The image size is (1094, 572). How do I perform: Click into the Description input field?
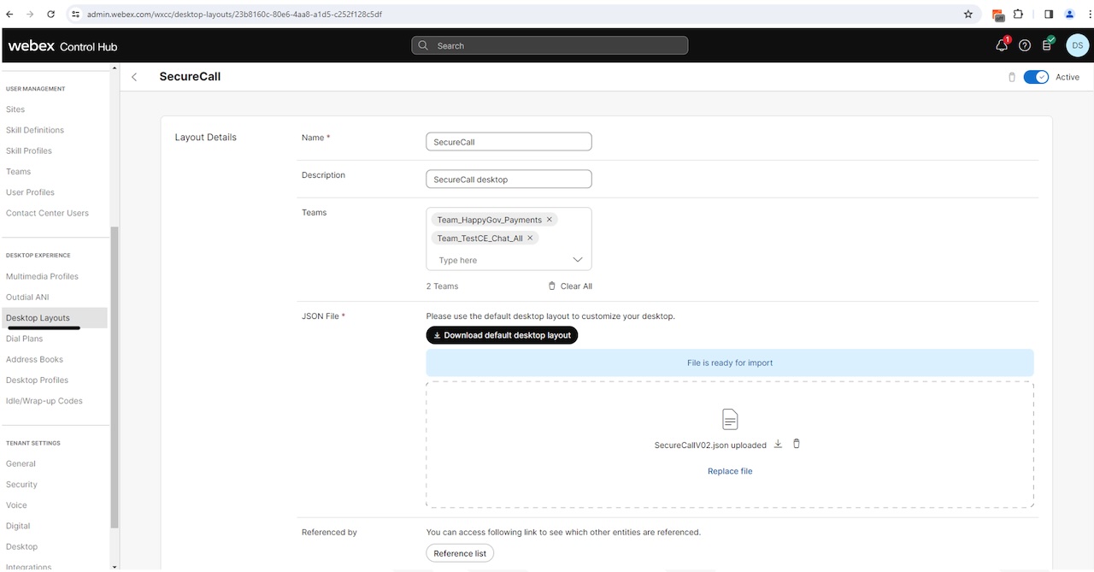(x=509, y=180)
